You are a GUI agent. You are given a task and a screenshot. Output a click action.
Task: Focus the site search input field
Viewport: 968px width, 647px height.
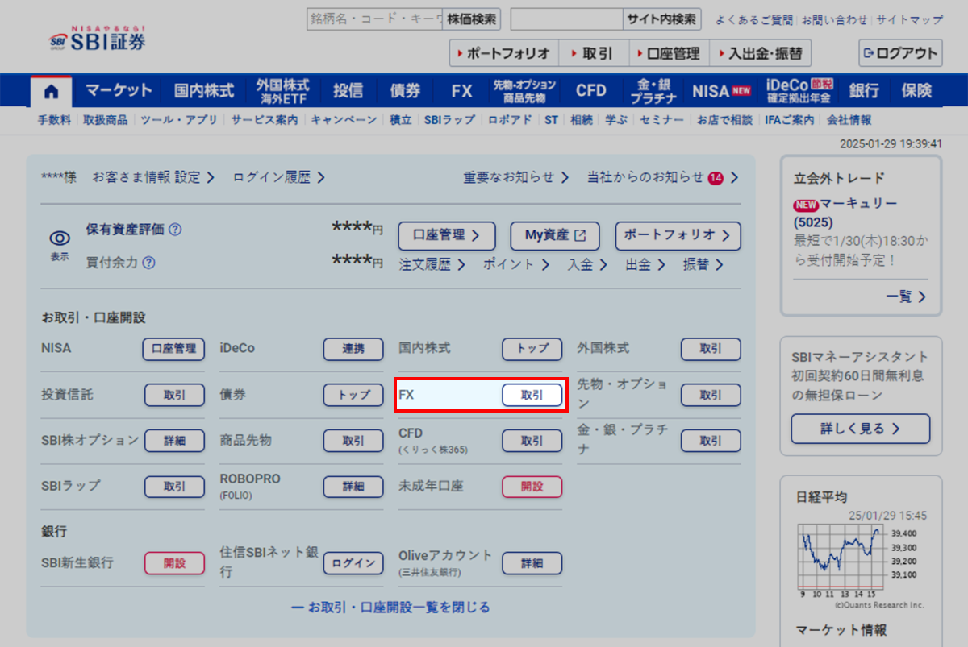tap(567, 19)
